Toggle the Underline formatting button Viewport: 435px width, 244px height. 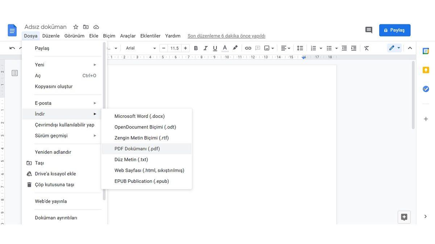click(215, 48)
